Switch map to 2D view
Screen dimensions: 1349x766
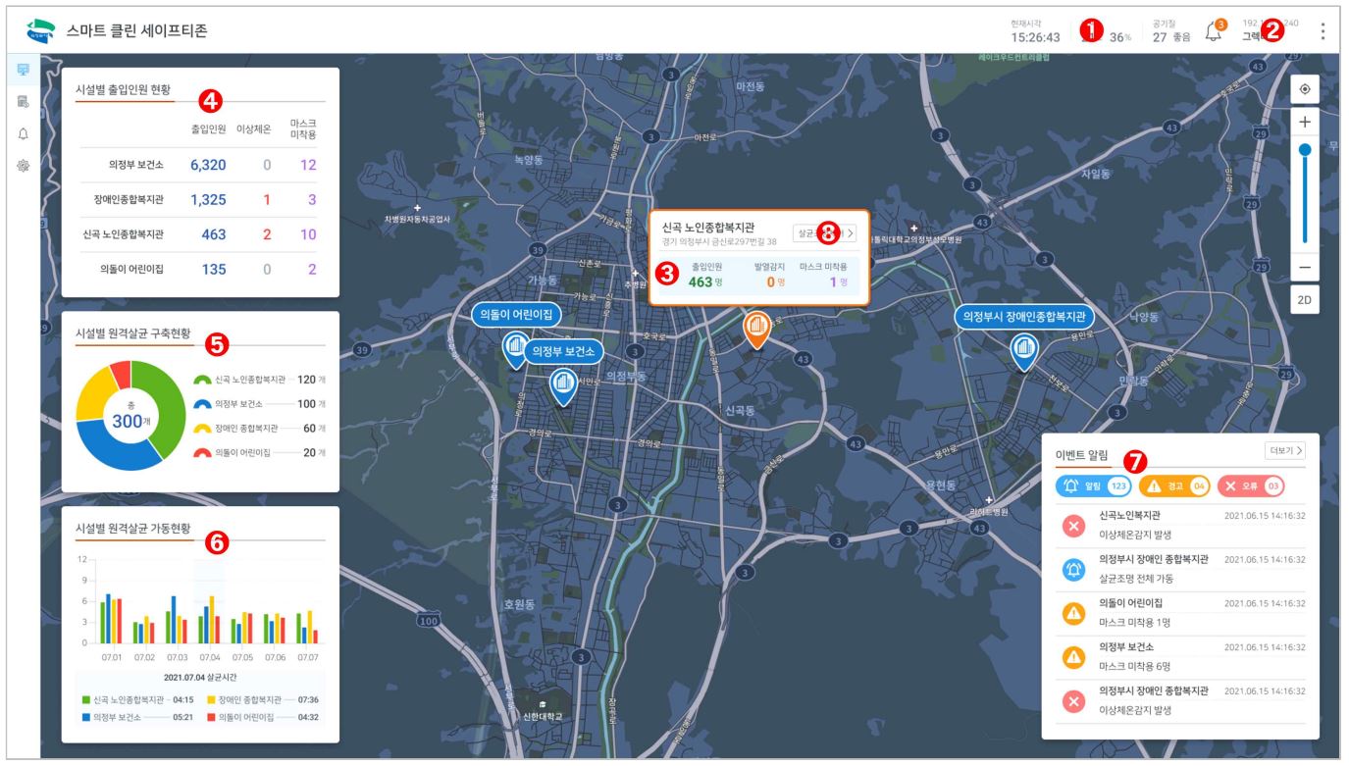[x=1305, y=300]
